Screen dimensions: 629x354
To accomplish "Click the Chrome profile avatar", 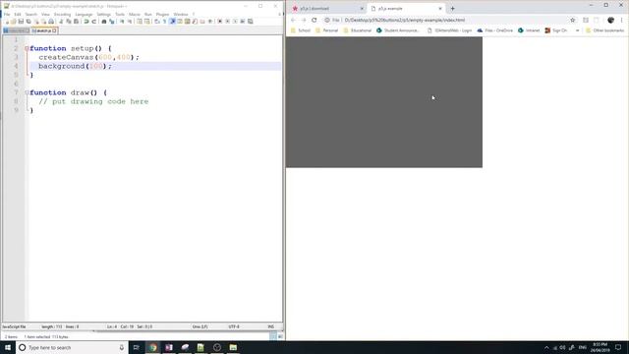I will (610, 20).
